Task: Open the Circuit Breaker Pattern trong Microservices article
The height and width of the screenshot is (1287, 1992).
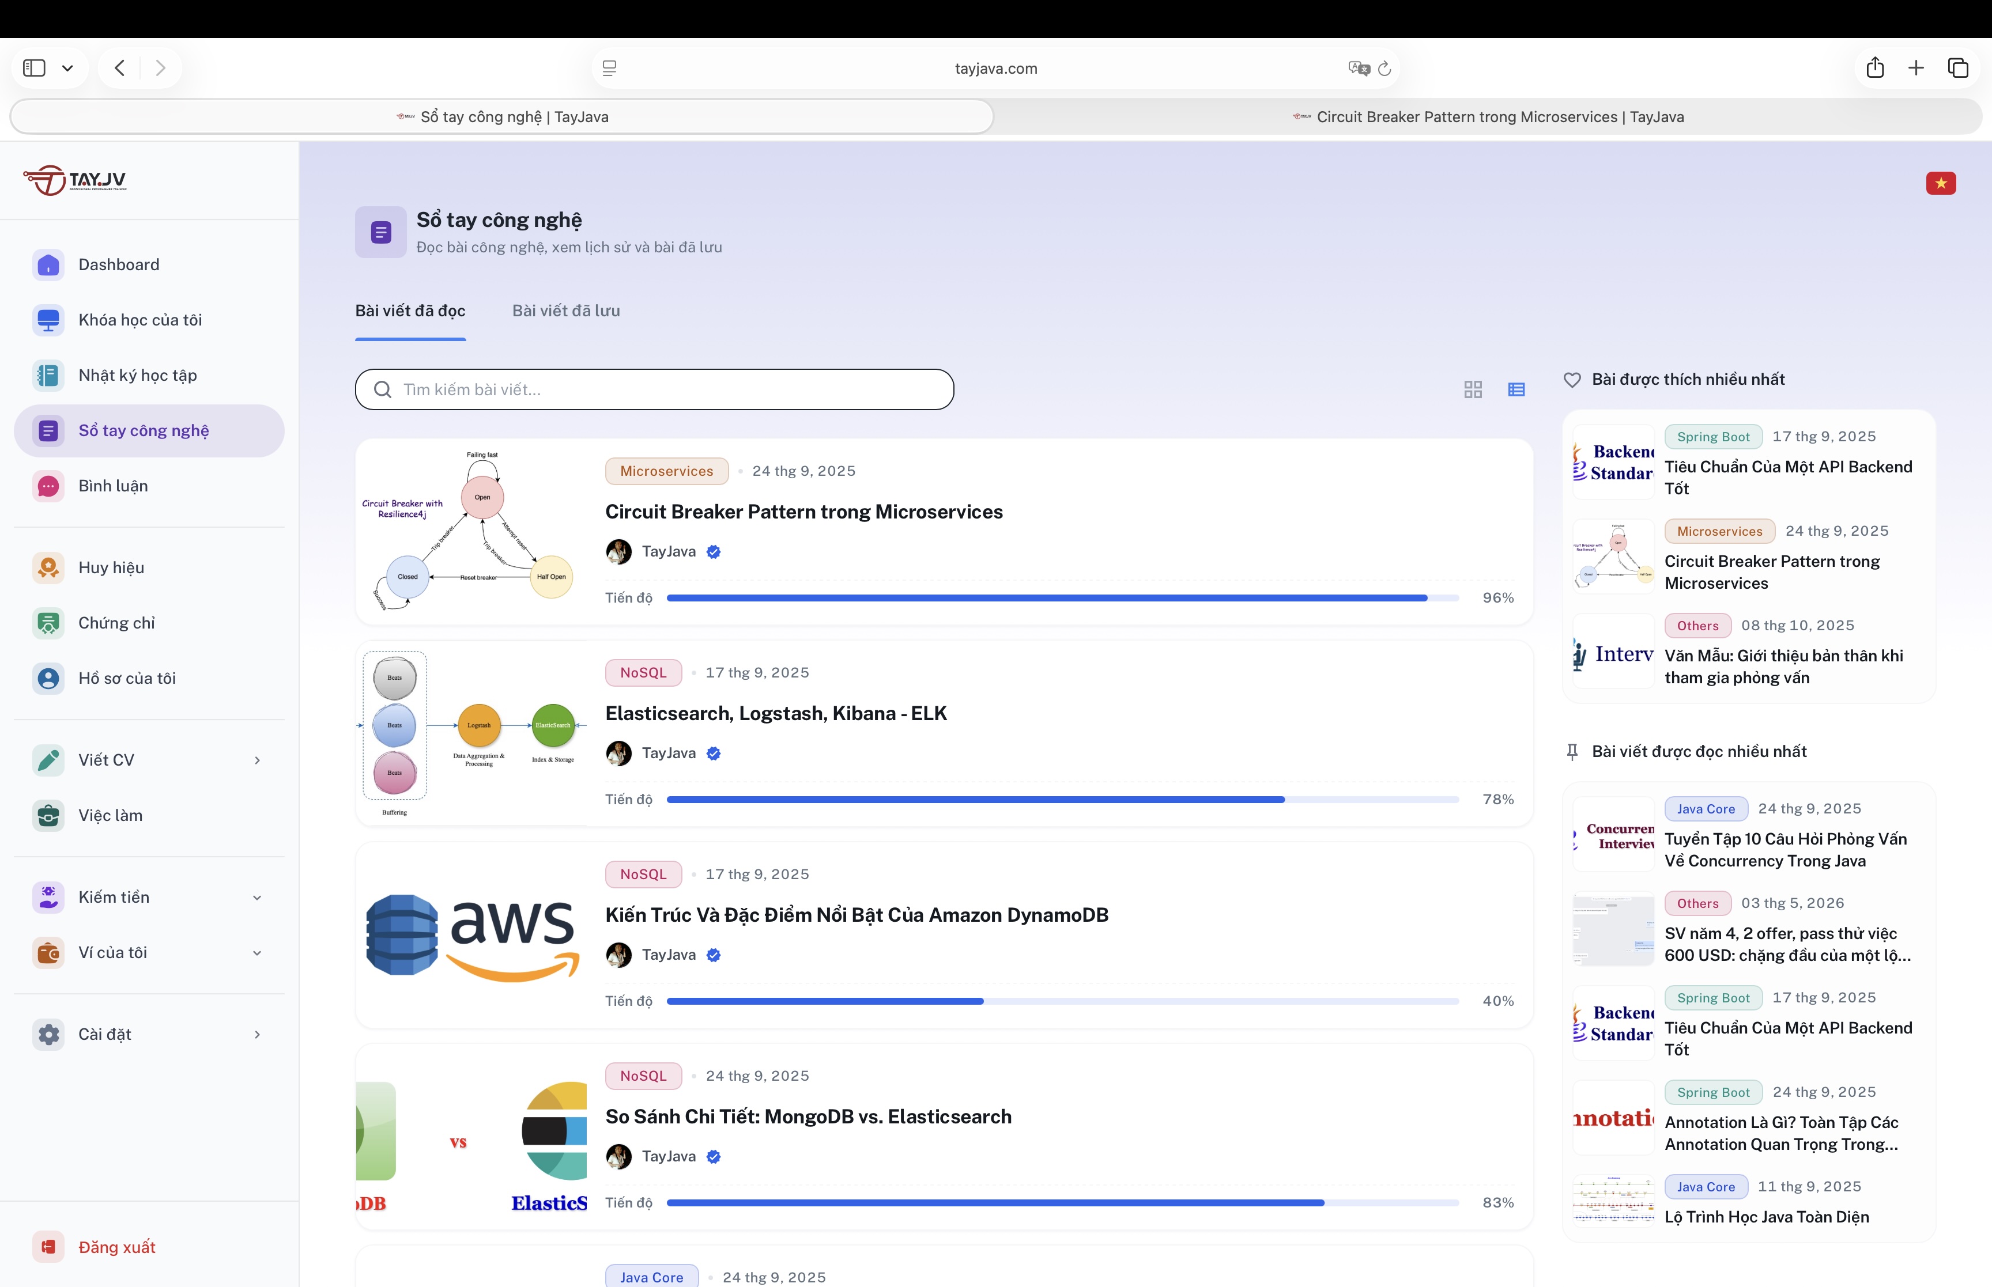Action: click(x=804, y=512)
